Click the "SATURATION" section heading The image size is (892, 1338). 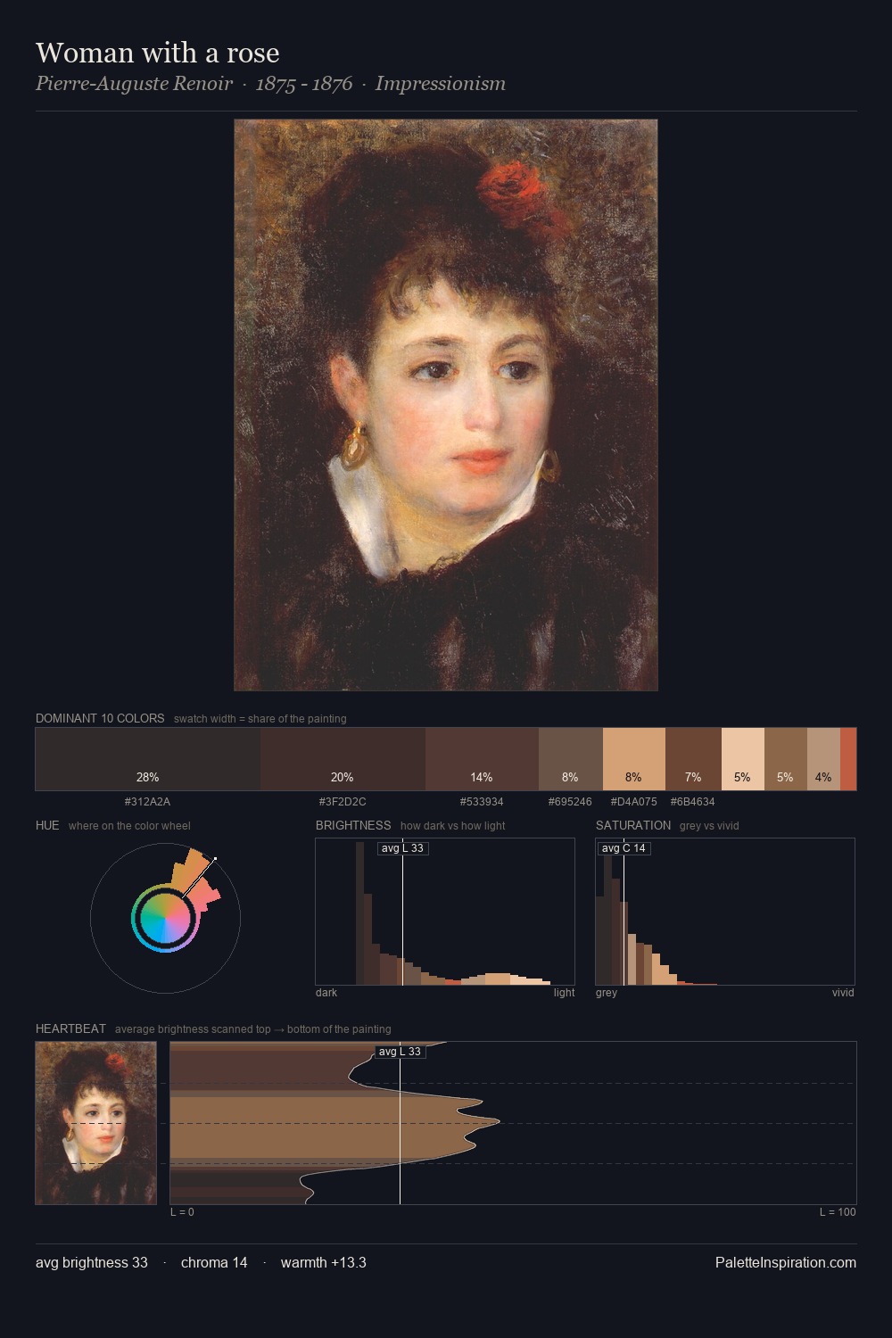pyautogui.click(x=633, y=825)
